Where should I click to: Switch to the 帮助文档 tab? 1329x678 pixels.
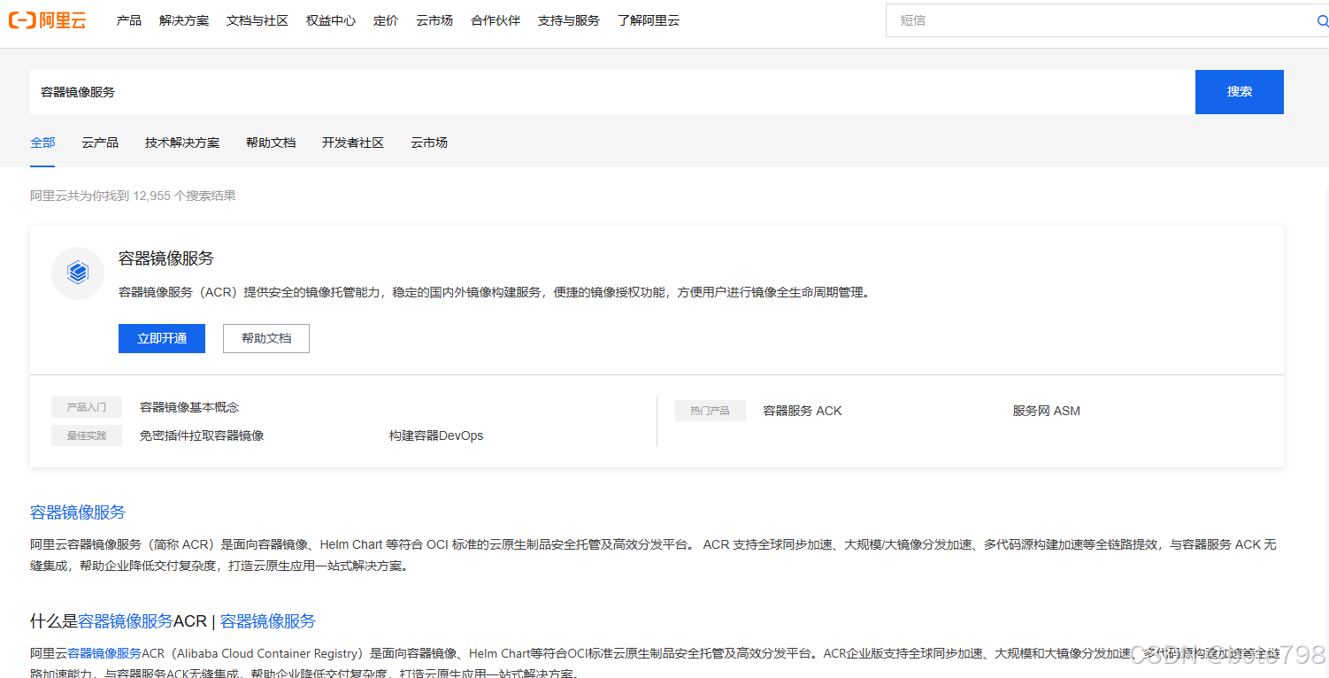(x=271, y=143)
